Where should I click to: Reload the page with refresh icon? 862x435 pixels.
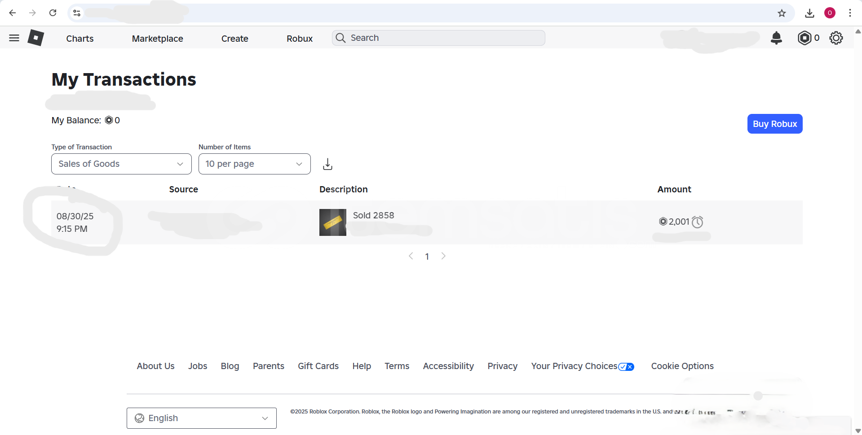pyautogui.click(x=53, y=13)
